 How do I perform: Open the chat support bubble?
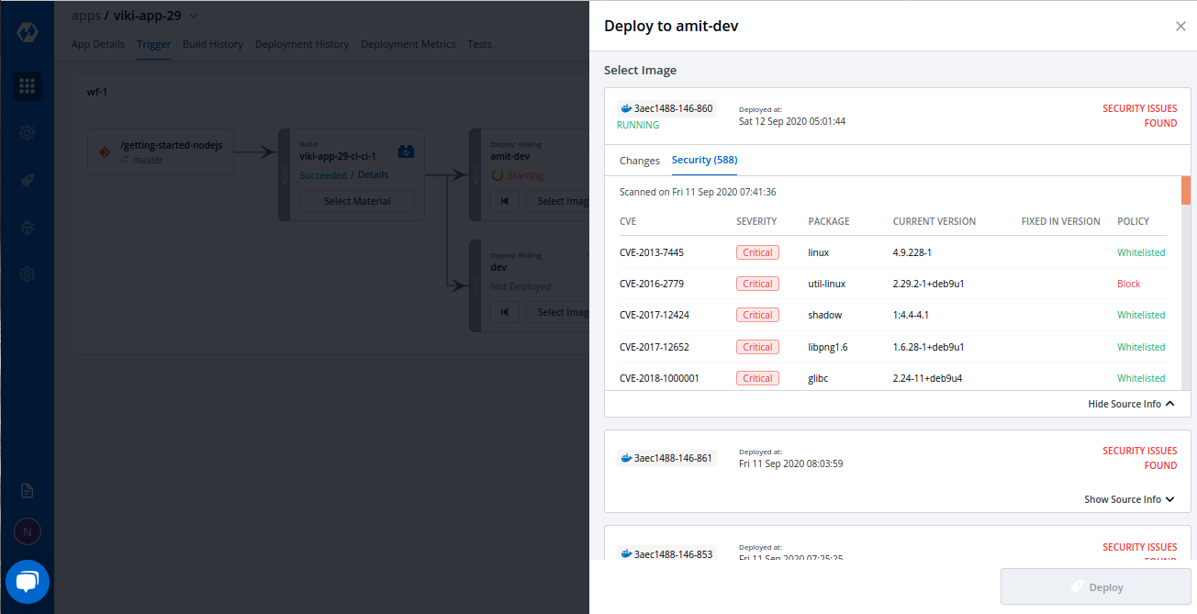[x=28, y=582]
